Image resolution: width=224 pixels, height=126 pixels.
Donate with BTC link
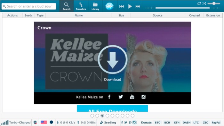coord(157,122)
